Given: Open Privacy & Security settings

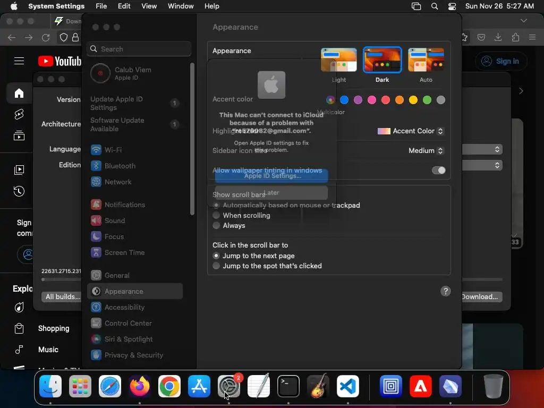Looking at the screenshot, I should pos(135,355).
